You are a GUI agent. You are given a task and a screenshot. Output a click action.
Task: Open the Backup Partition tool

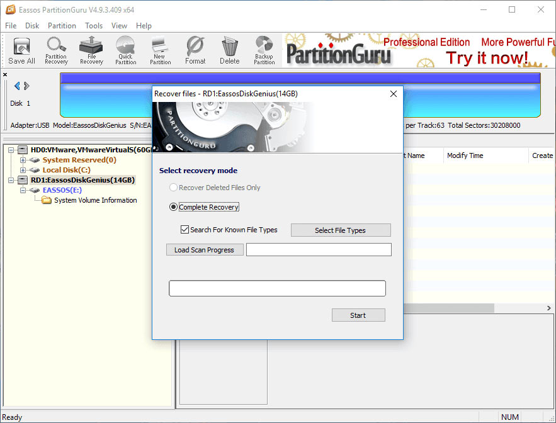(x=264, y=50)
